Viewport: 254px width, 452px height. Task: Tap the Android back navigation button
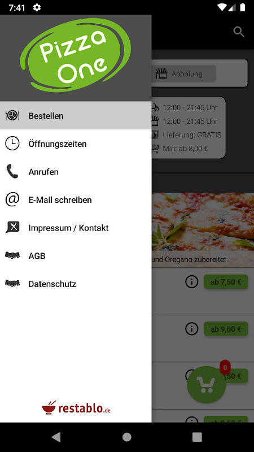pos(56,437)
